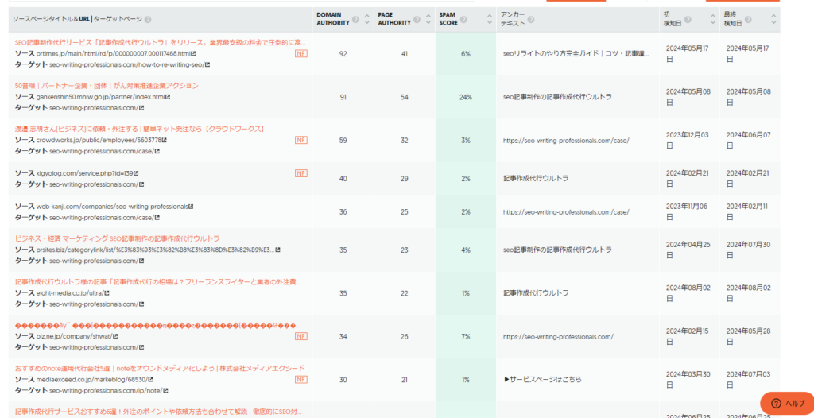Open external link icon for web-kanji.com source URL
The image size is (814, 418).
pos(191,207)
